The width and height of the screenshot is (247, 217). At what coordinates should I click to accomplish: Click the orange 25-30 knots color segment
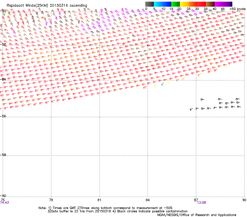point(193,4)
